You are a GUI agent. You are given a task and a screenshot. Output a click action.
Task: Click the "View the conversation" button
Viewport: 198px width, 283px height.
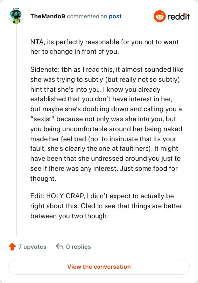coord(99,267)
